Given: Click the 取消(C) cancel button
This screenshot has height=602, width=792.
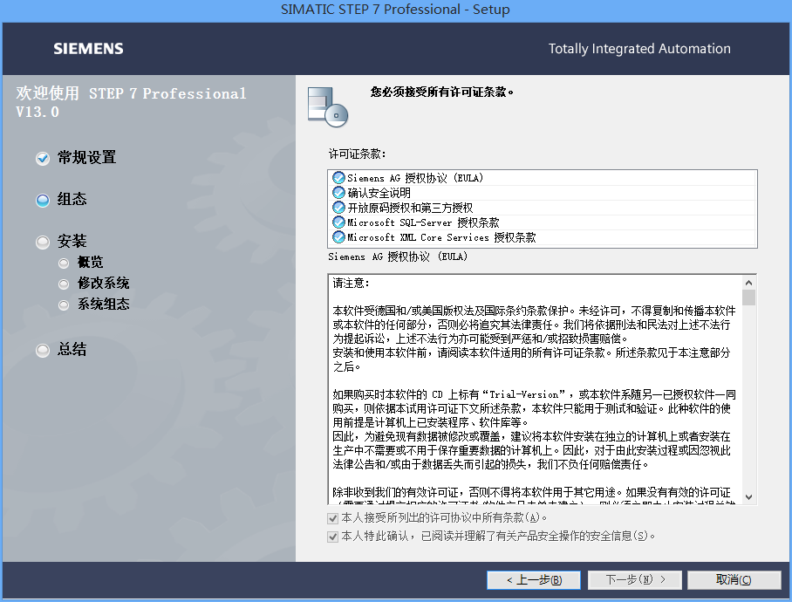Looking at the screenshot, I should [x=734, y=580].
